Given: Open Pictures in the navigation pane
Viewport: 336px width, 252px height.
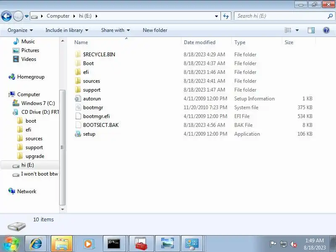Looking at the screenshot, I should point(30,50).
